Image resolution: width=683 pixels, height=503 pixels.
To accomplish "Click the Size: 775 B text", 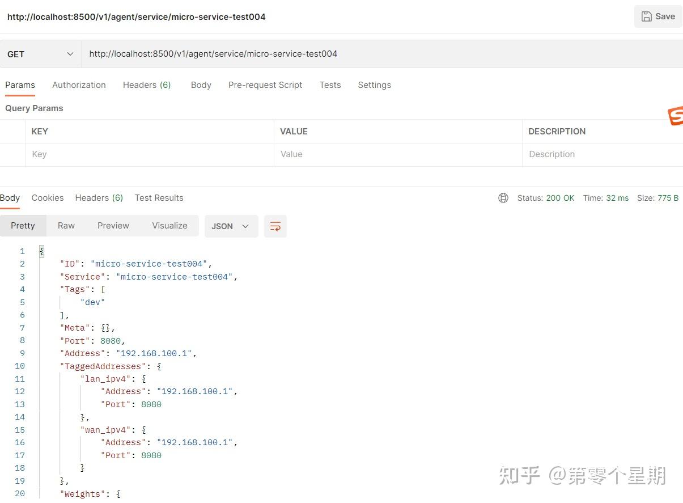I will (657, 198).
